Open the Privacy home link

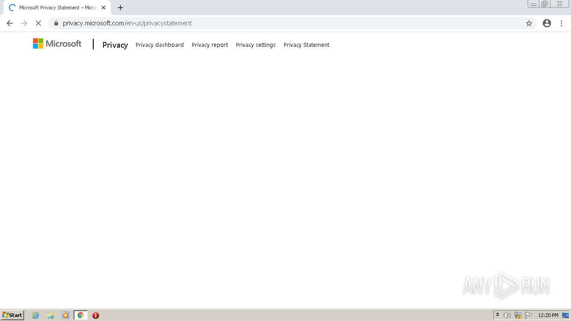[x=115, y=45]
